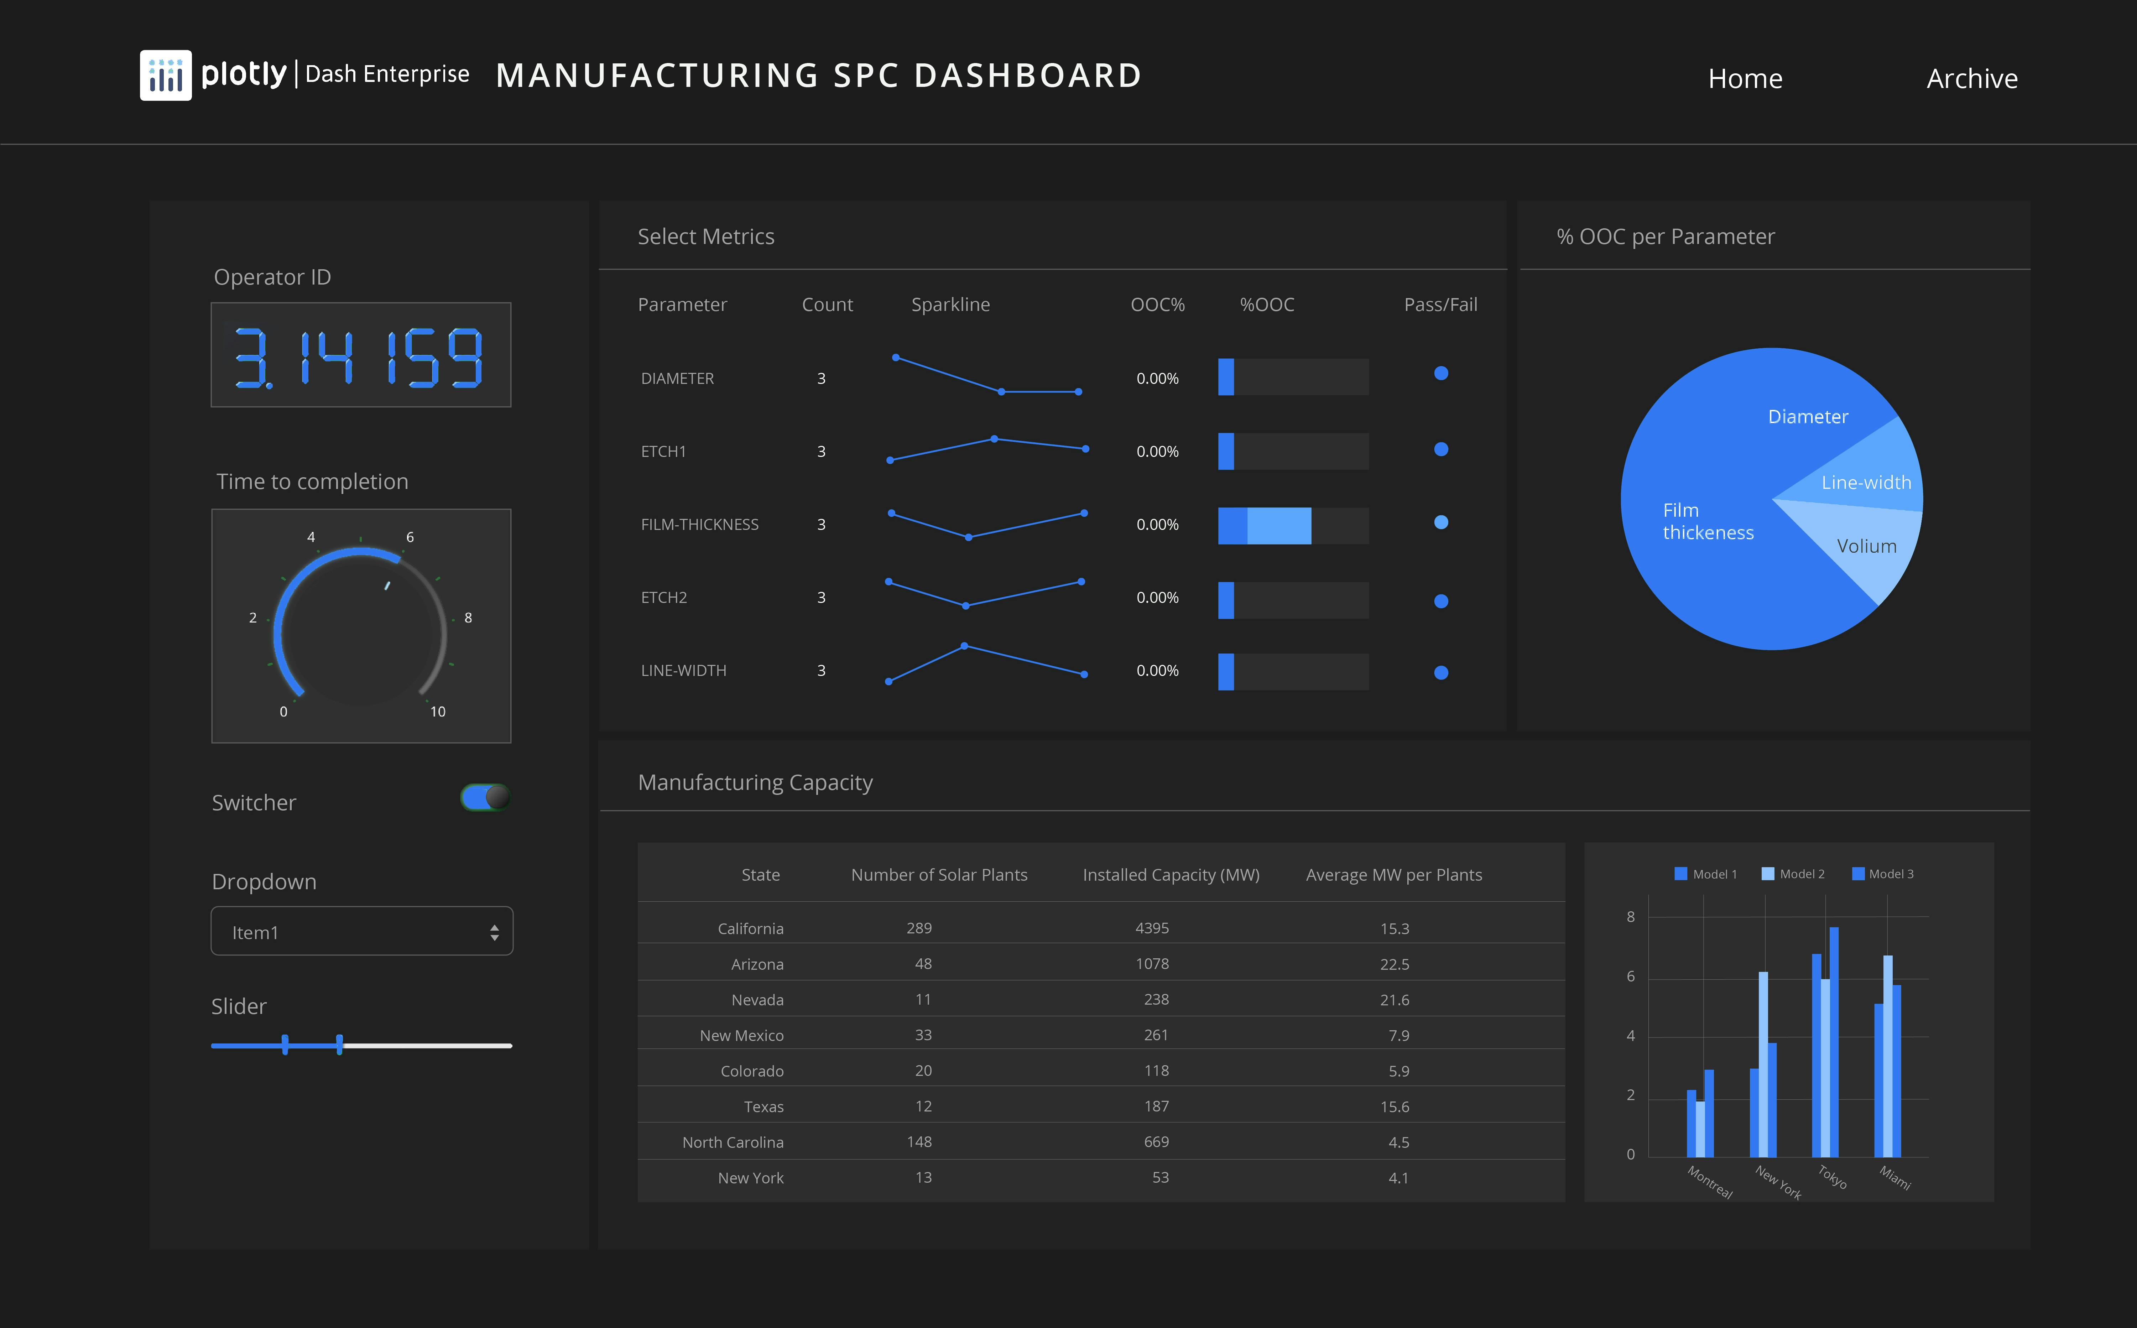Click the LINE-WIDTH pass/fail indicator dot
Viewport: 2137px width, 1328px height.
[x=1441, y=673]
